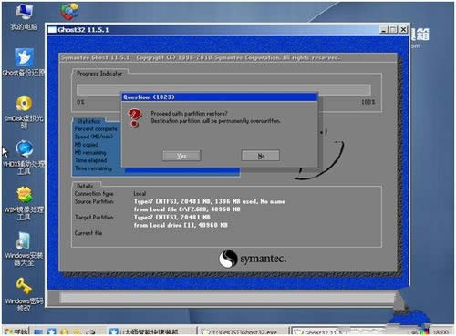This screenshot has width=456, height=336.
Task: Click the 'Proceed with partition restore?' message
Action: (189, 114)
